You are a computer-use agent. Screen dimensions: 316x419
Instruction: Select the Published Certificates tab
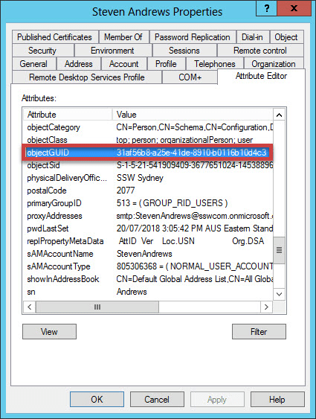(x=55, y=37)
